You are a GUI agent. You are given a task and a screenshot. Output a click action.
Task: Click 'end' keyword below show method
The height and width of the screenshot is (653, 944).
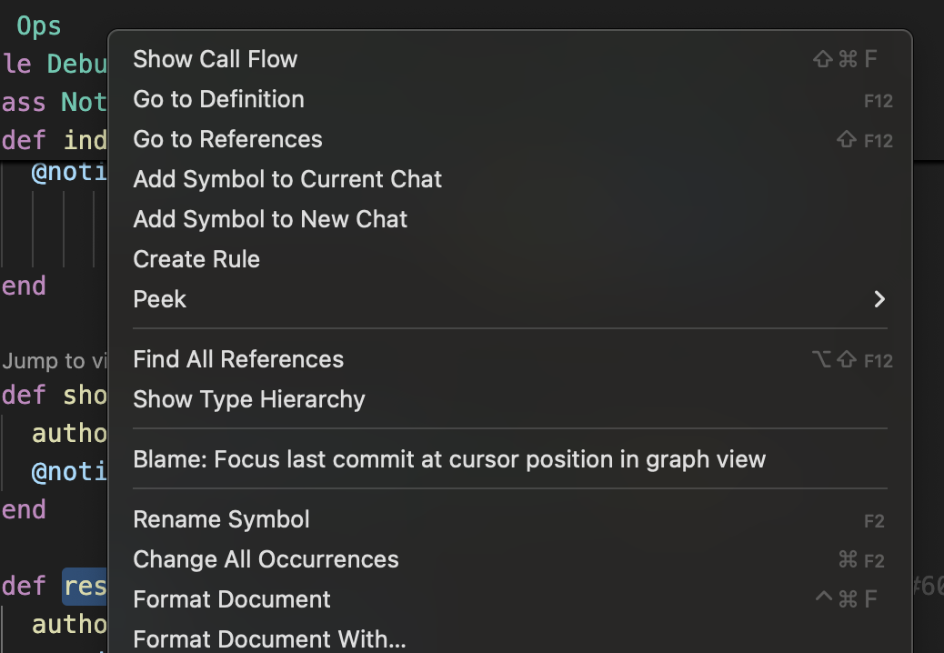pyautogui.click(x=24, y=510)
